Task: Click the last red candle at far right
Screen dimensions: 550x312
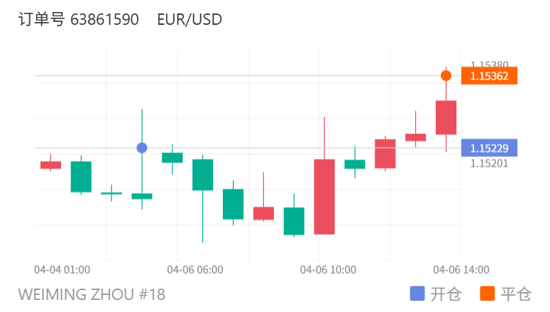Action: coord(446,117)
